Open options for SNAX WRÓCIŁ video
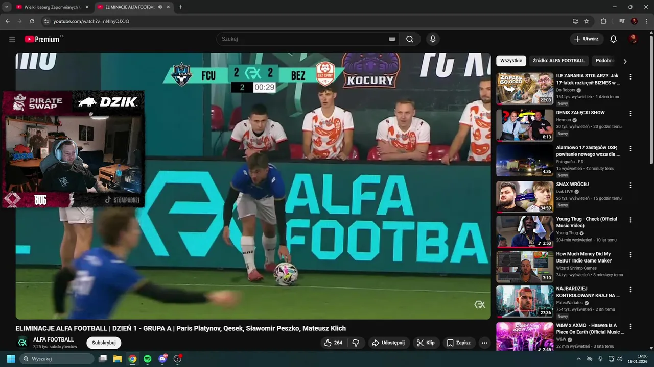Image resolution: width=654 pixels, height=367 pixels. [630, 186]
